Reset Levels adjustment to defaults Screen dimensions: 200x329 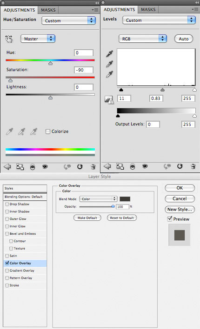coord(180,166)
